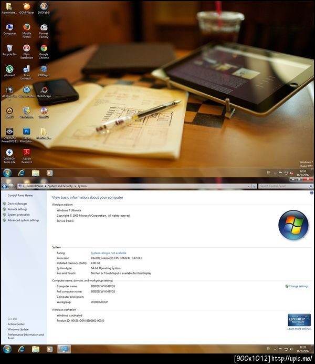Click the Action Center flag on 22:33 taskbar

click(x=280, y=349)
